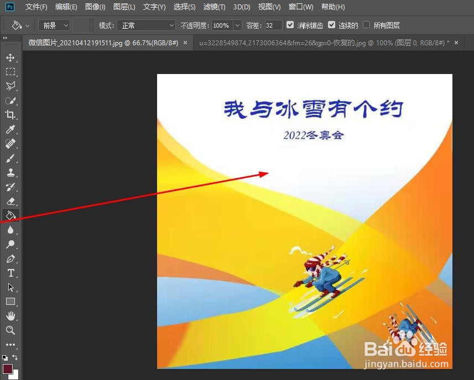Select the Rectangular Marquee tool

click(11, 72)
